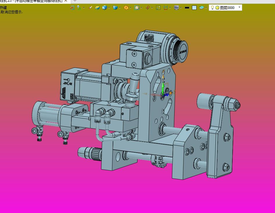Open the 图层0000 layer dropdown
Screen dimensions: 275x213
(x=239, y=7)
